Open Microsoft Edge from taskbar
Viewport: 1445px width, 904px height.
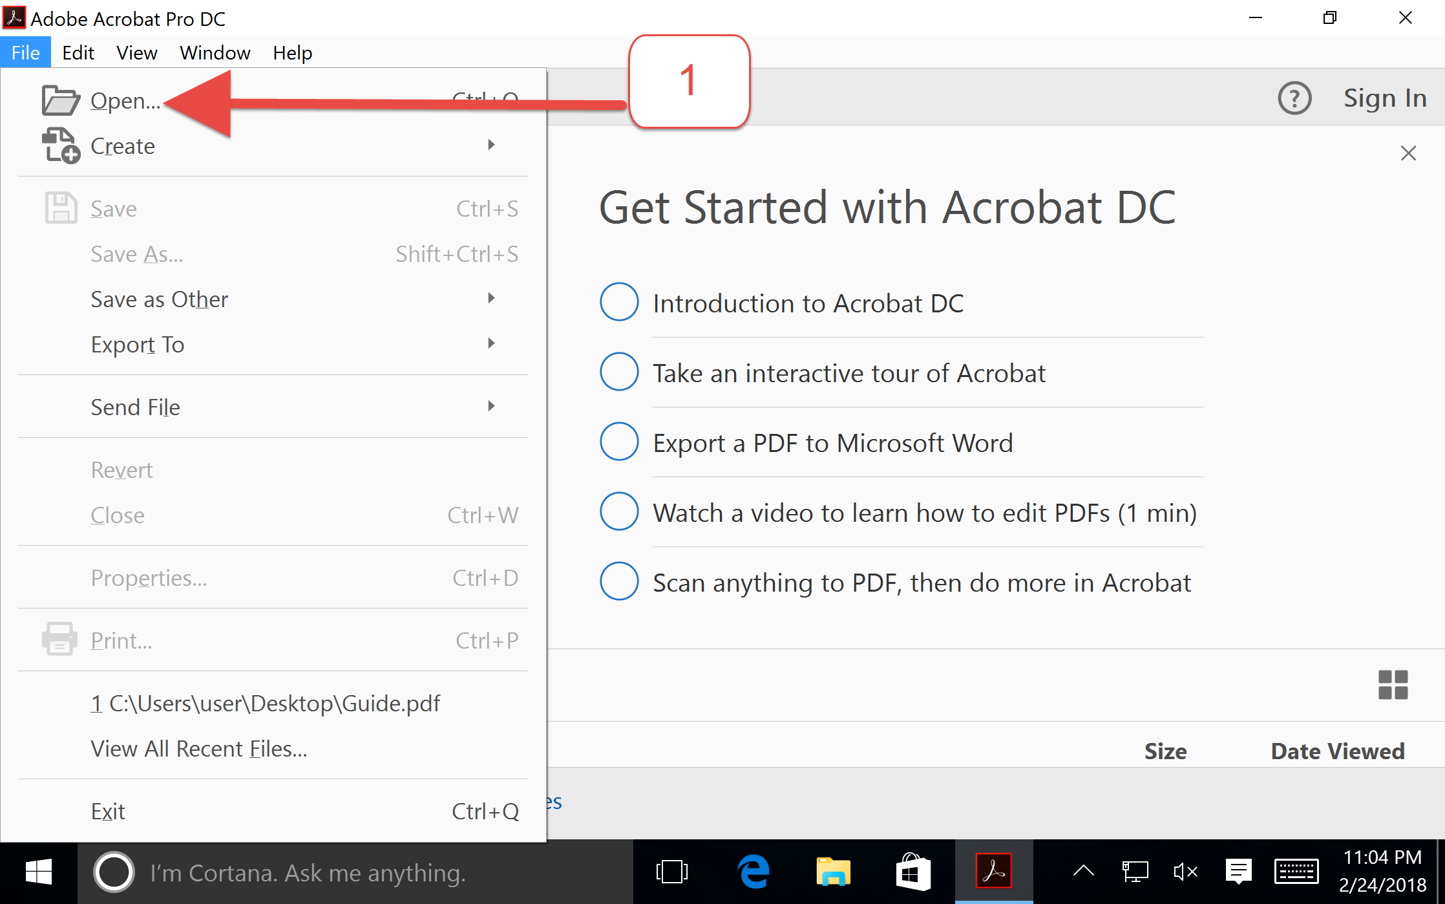(x=753, y=872)
